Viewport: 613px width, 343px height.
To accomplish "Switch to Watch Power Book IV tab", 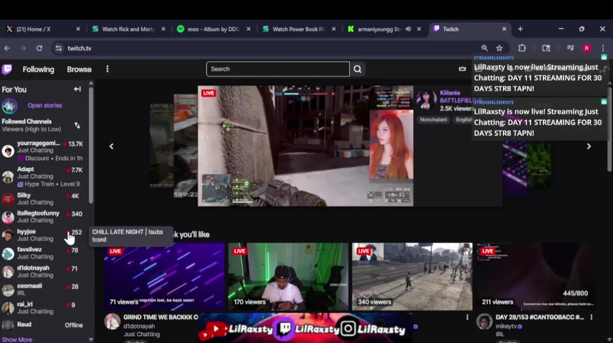I will point(298,29).
